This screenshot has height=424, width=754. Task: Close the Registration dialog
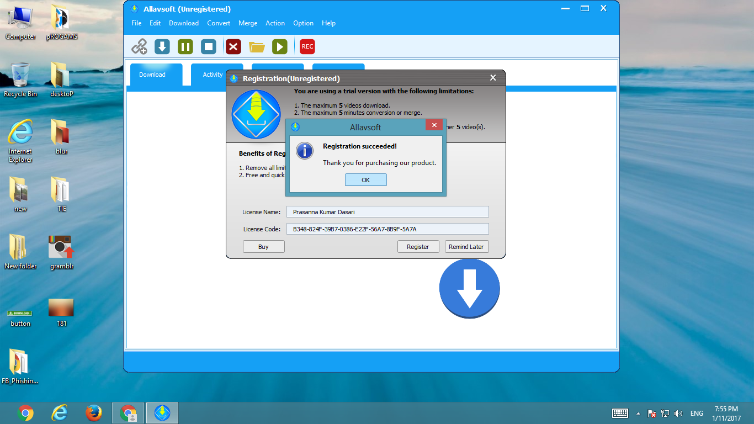pos(493,78)
